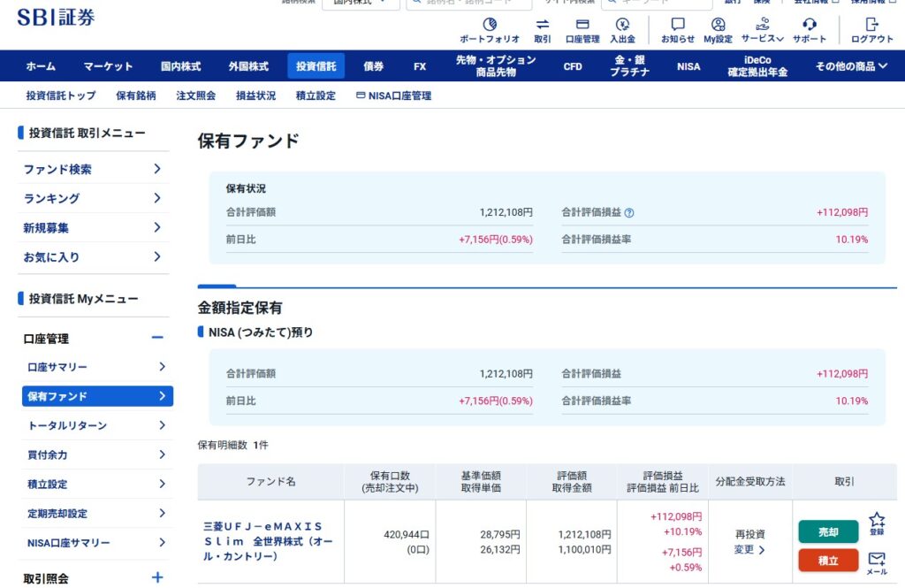Click the ログアウト logout icon
This screenshot has height=588, width=905.
(871, 25)
